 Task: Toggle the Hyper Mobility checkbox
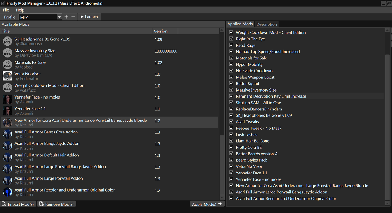pyautogui.click(x=231, y=64)
